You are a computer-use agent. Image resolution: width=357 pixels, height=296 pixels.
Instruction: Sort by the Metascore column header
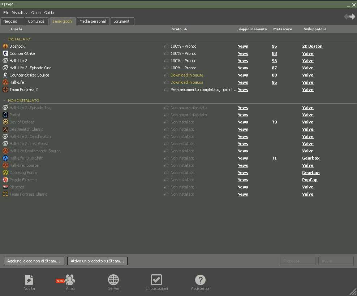283,29
